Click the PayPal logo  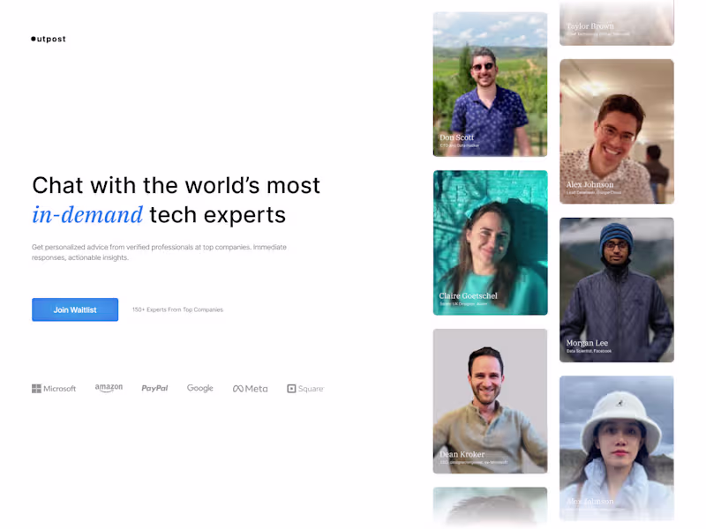[x=154, y=388]
